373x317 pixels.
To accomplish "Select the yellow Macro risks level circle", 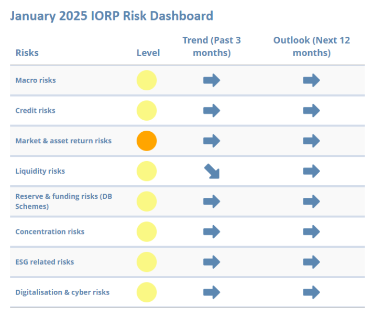I will [147, 80].
